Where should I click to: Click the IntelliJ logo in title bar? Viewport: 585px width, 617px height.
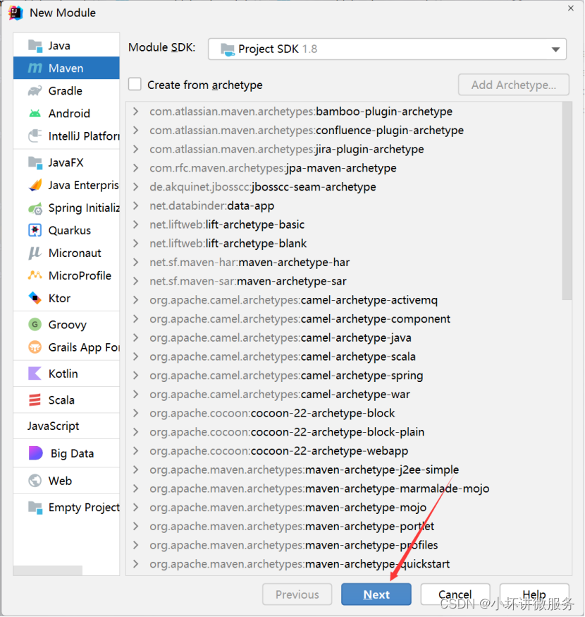[x=16, y=13]
